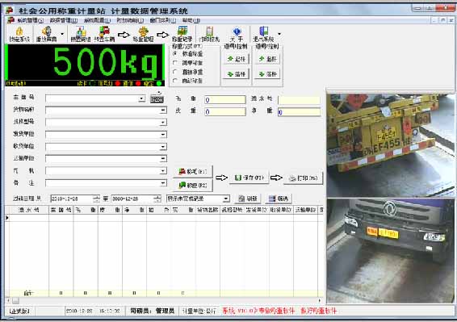Viewport: 457px width, 322px height.
Task: Open the record display filter dropdown
Action: coord(226,199)
